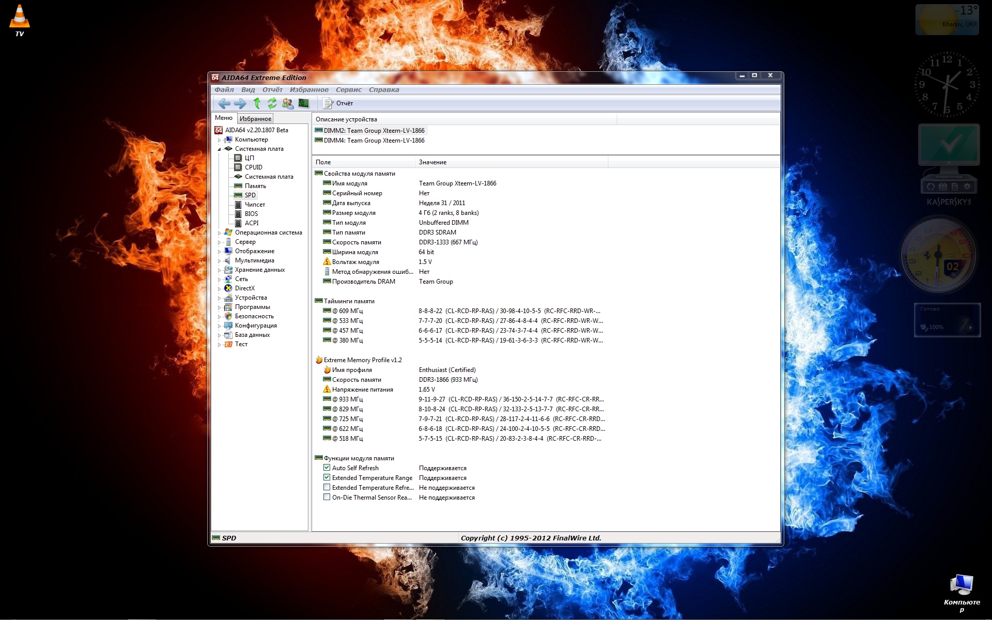Image resolution: width=992 pixels, height=620 pixels.
Task: Toggle the Extended Temperature Refre... checkbox
Action: (x=327, y=487)
